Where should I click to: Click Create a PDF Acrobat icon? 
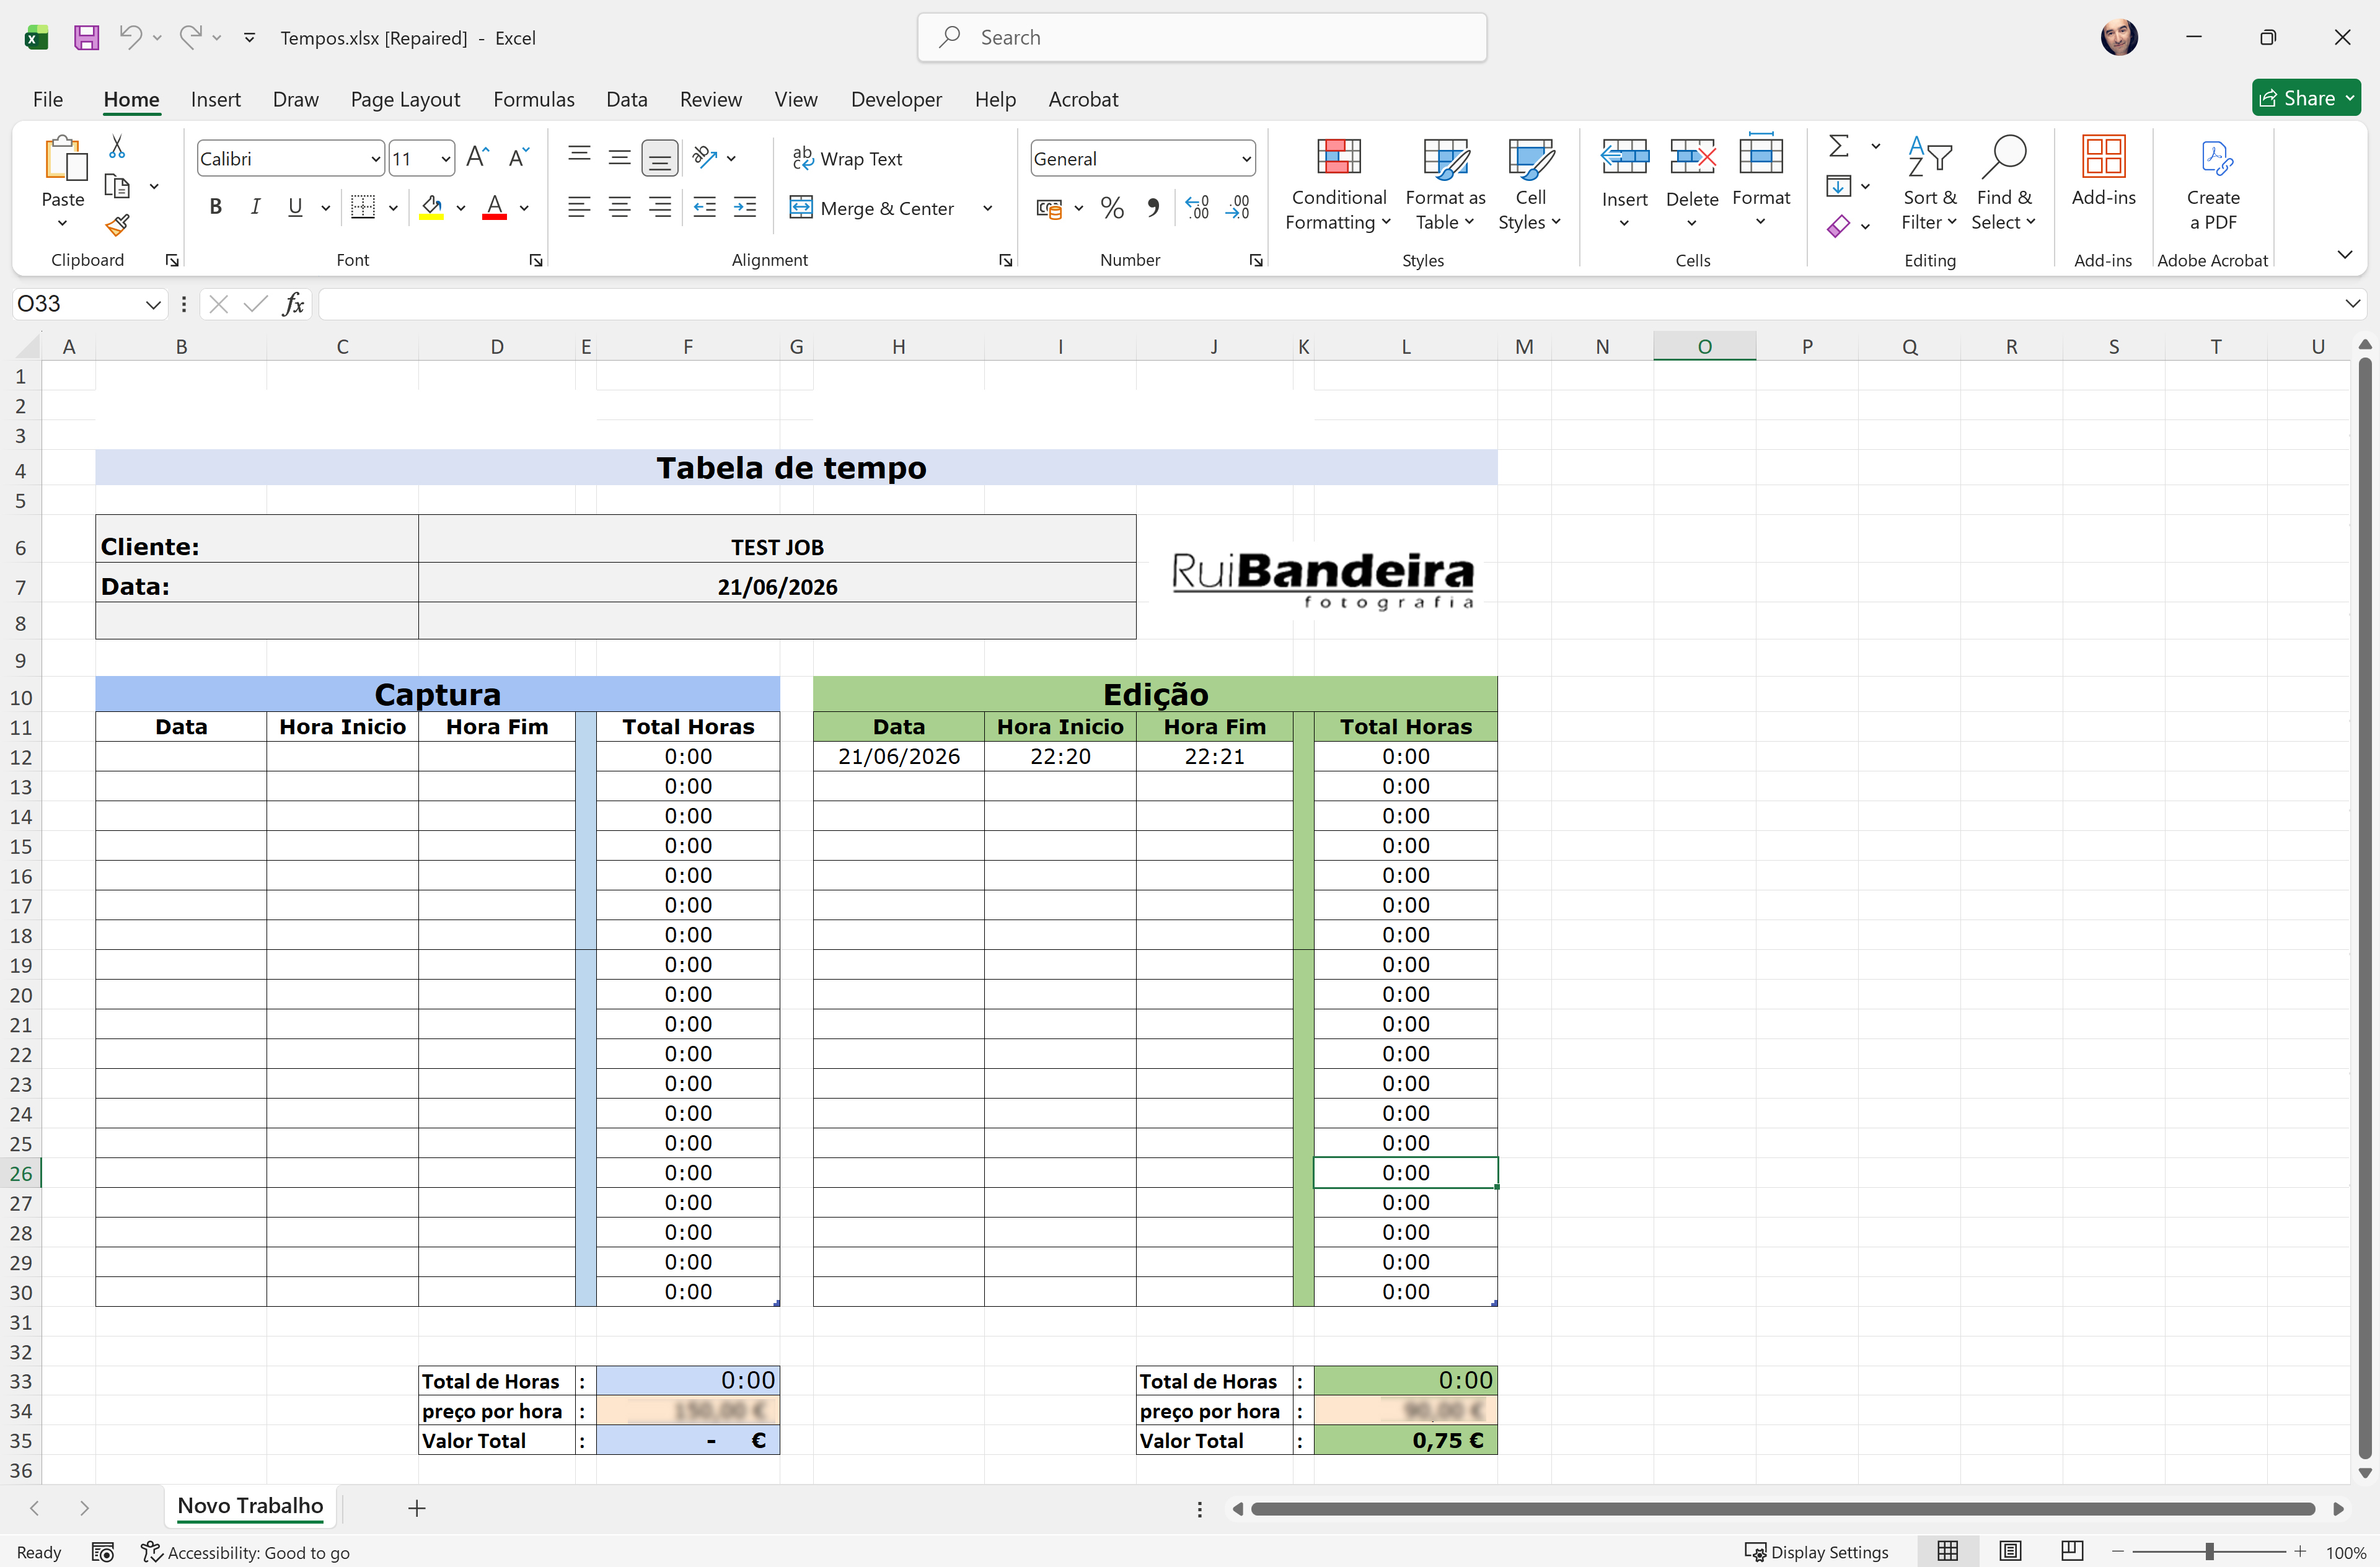[2213, 183]
